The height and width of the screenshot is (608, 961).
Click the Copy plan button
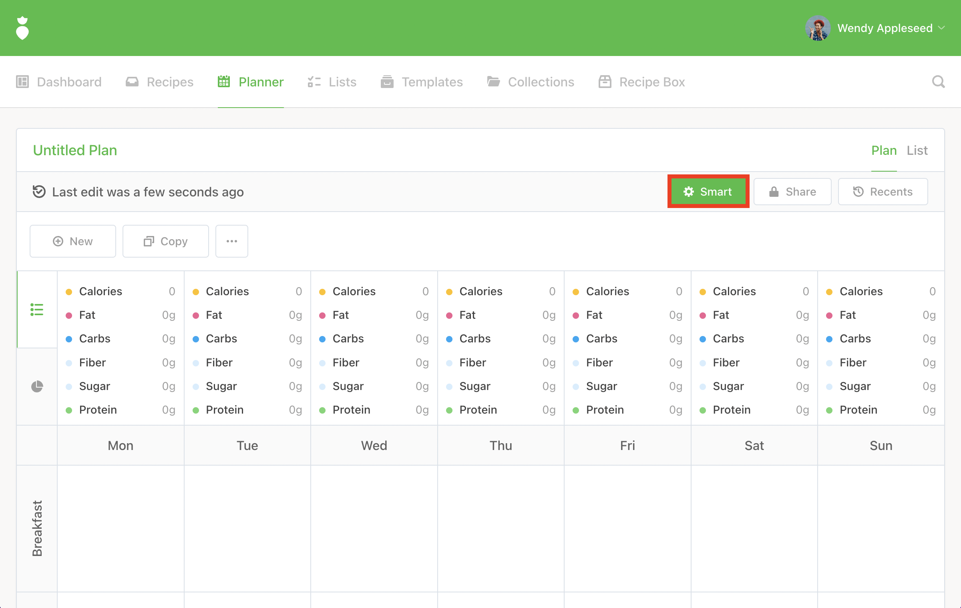[165, 241]
